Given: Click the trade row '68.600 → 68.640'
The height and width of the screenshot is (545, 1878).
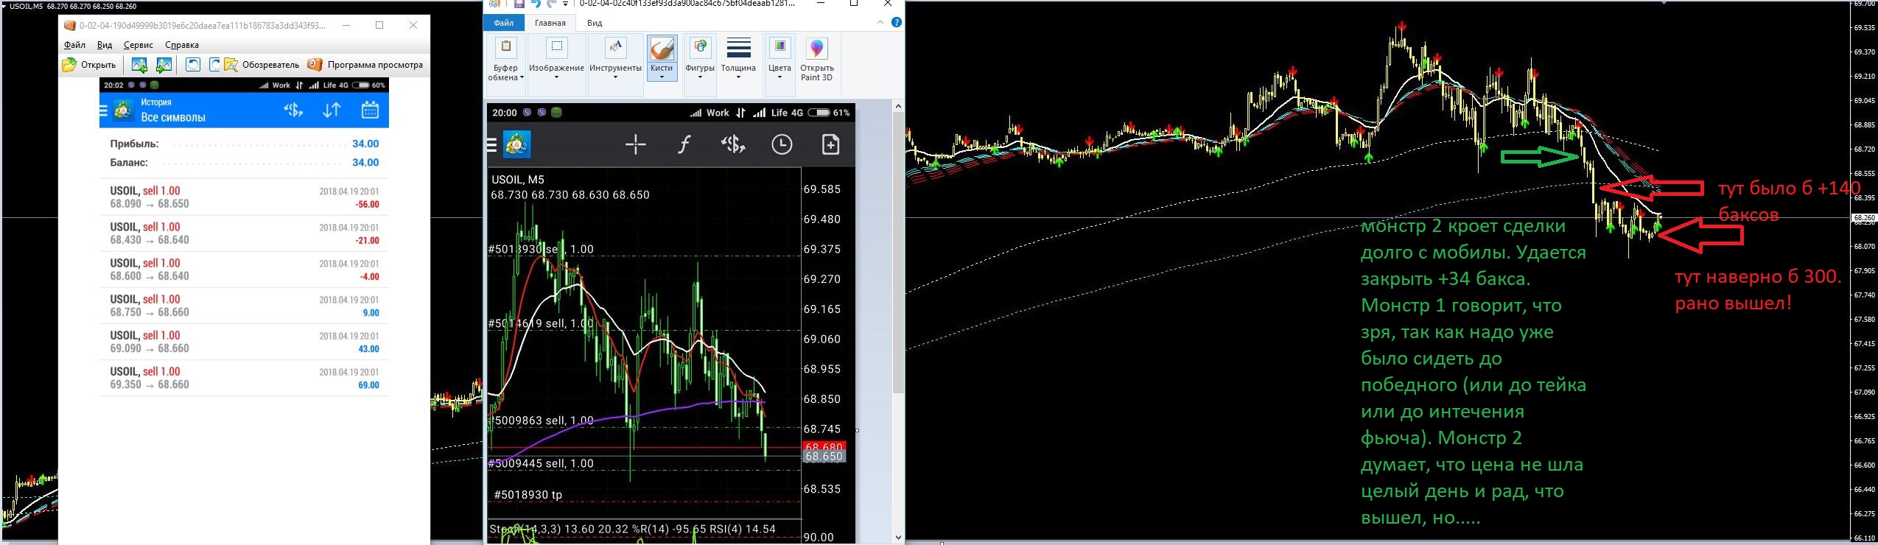Looking at the screenshot, I should [244, 270].
